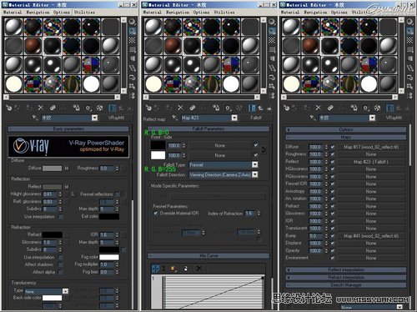Select the Move tool in Mix Curve toolbar
This screenshot has height=312, width=417.
pyautogui.click(x=156, y=269)
